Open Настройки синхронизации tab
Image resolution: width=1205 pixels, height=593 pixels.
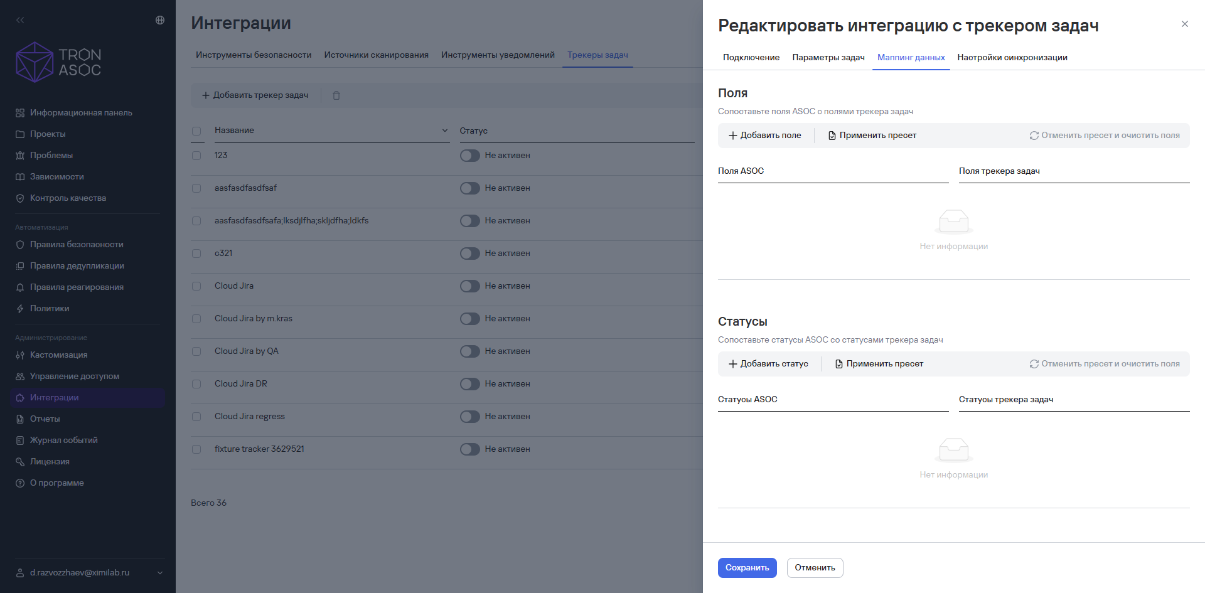1012,58
